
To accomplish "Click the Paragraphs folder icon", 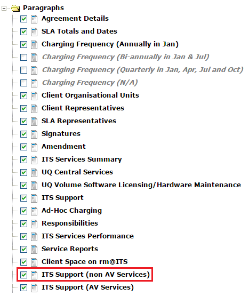I will pyautogui.click(x=15, y=8).
